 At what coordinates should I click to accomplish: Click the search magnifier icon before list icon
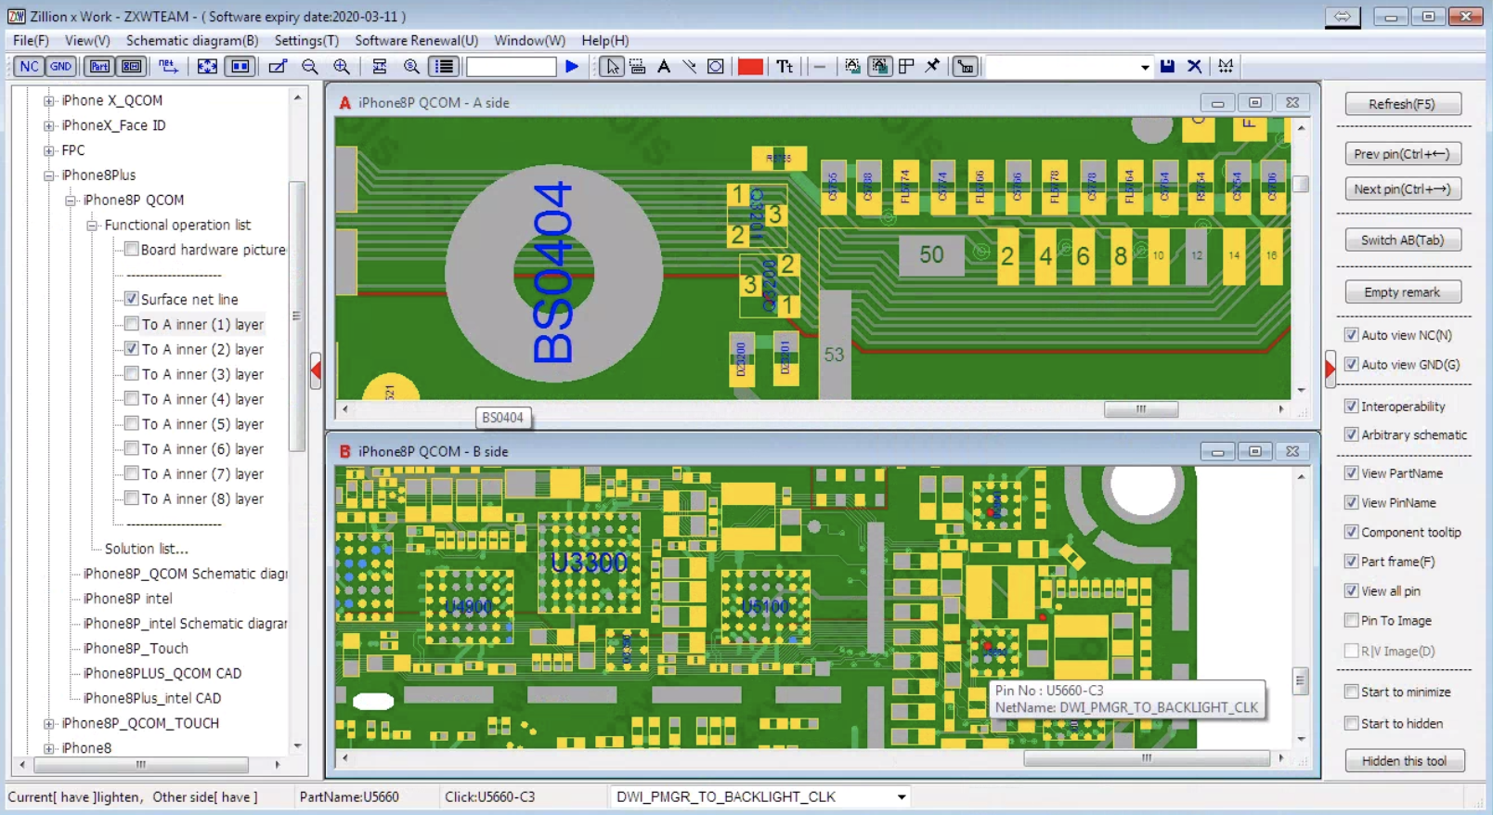(x=411, y=66)
